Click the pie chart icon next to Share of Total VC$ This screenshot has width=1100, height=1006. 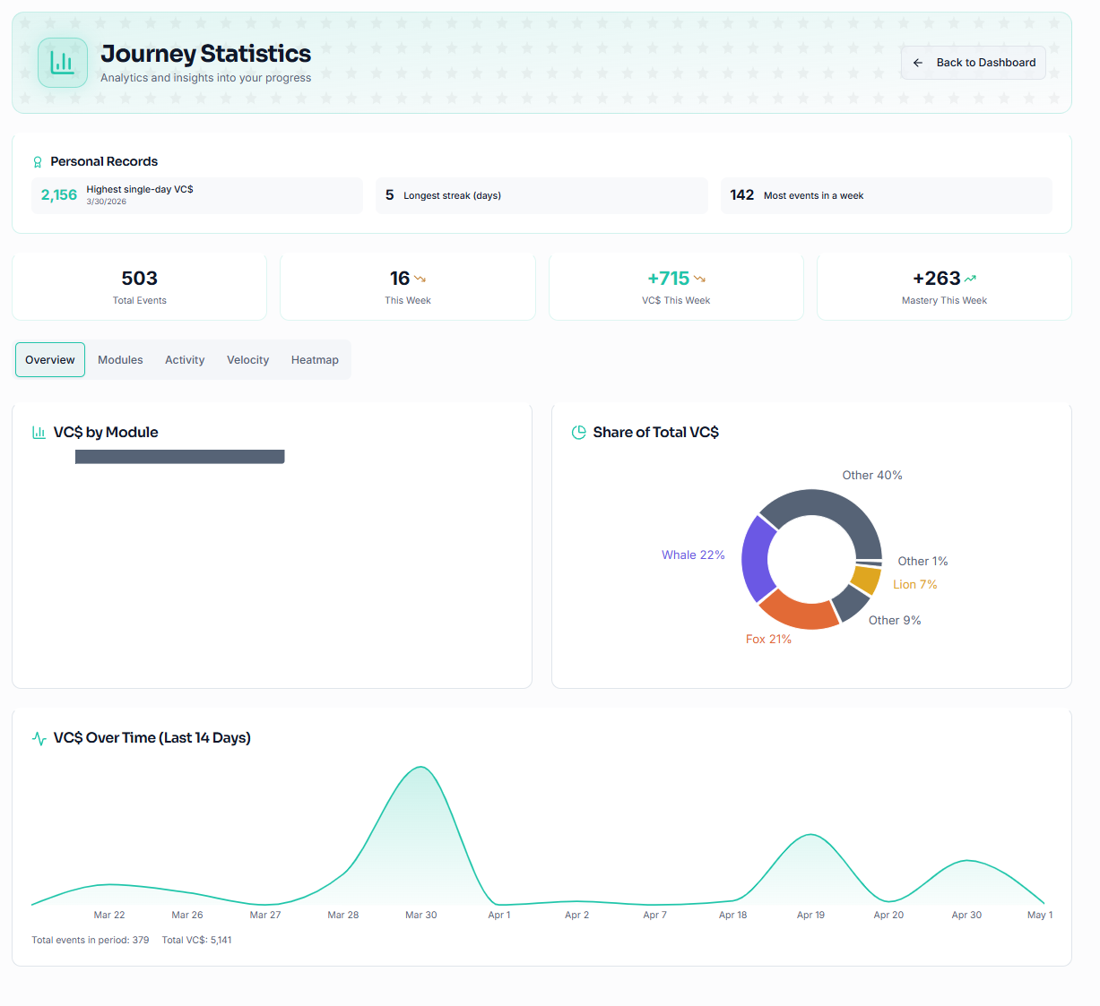(x=579, y=433)
